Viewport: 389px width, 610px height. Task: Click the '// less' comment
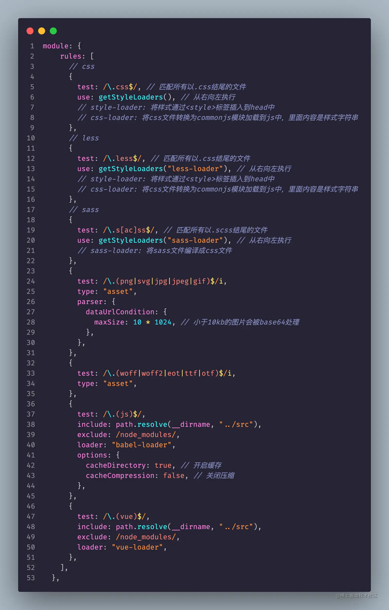(84, 138)
